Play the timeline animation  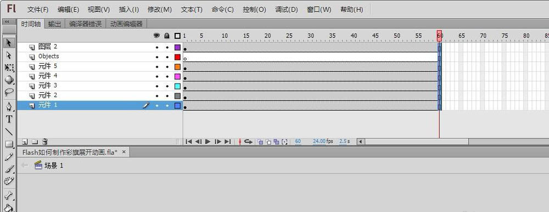(x=208, y=142)
